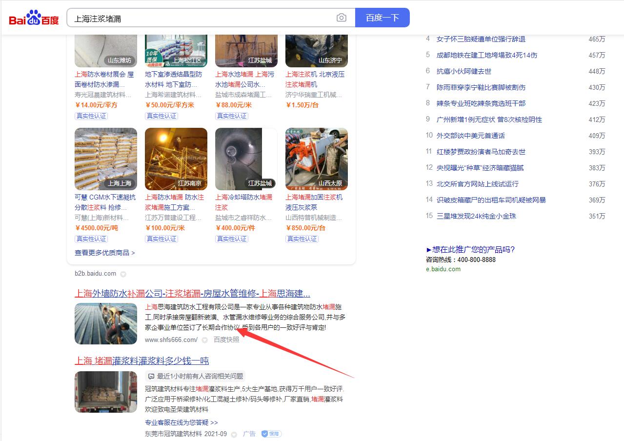Screen dimensions: 624x441
Task: Click 查看更多优质商品 link
Action: point(104,253)
